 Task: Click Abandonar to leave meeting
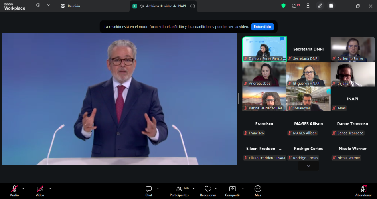click(363, 191)
